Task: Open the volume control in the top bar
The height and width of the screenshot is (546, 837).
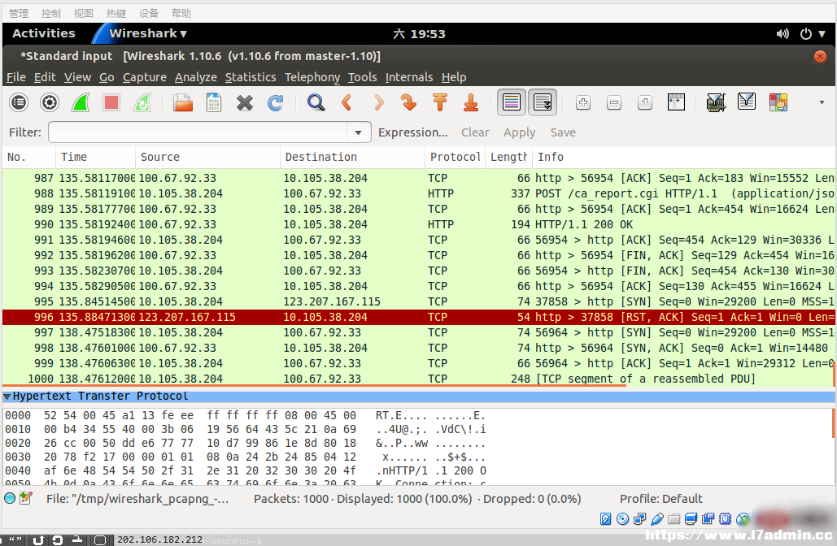Action: click(x=783, y=34)
